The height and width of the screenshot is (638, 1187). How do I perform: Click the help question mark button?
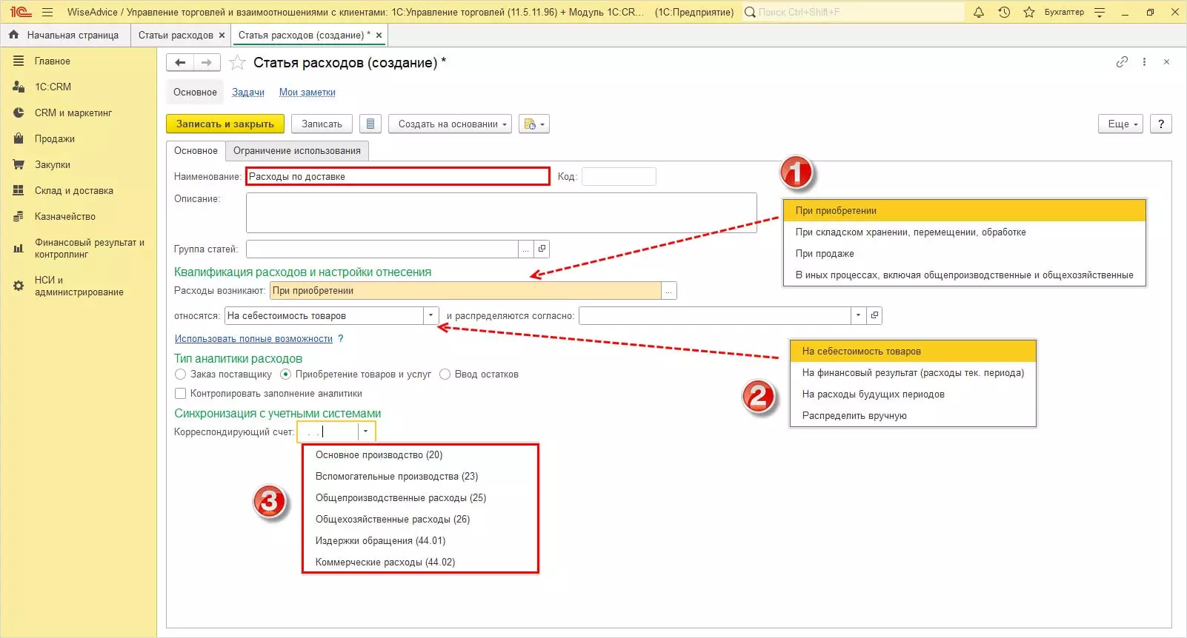point(1161,124)
